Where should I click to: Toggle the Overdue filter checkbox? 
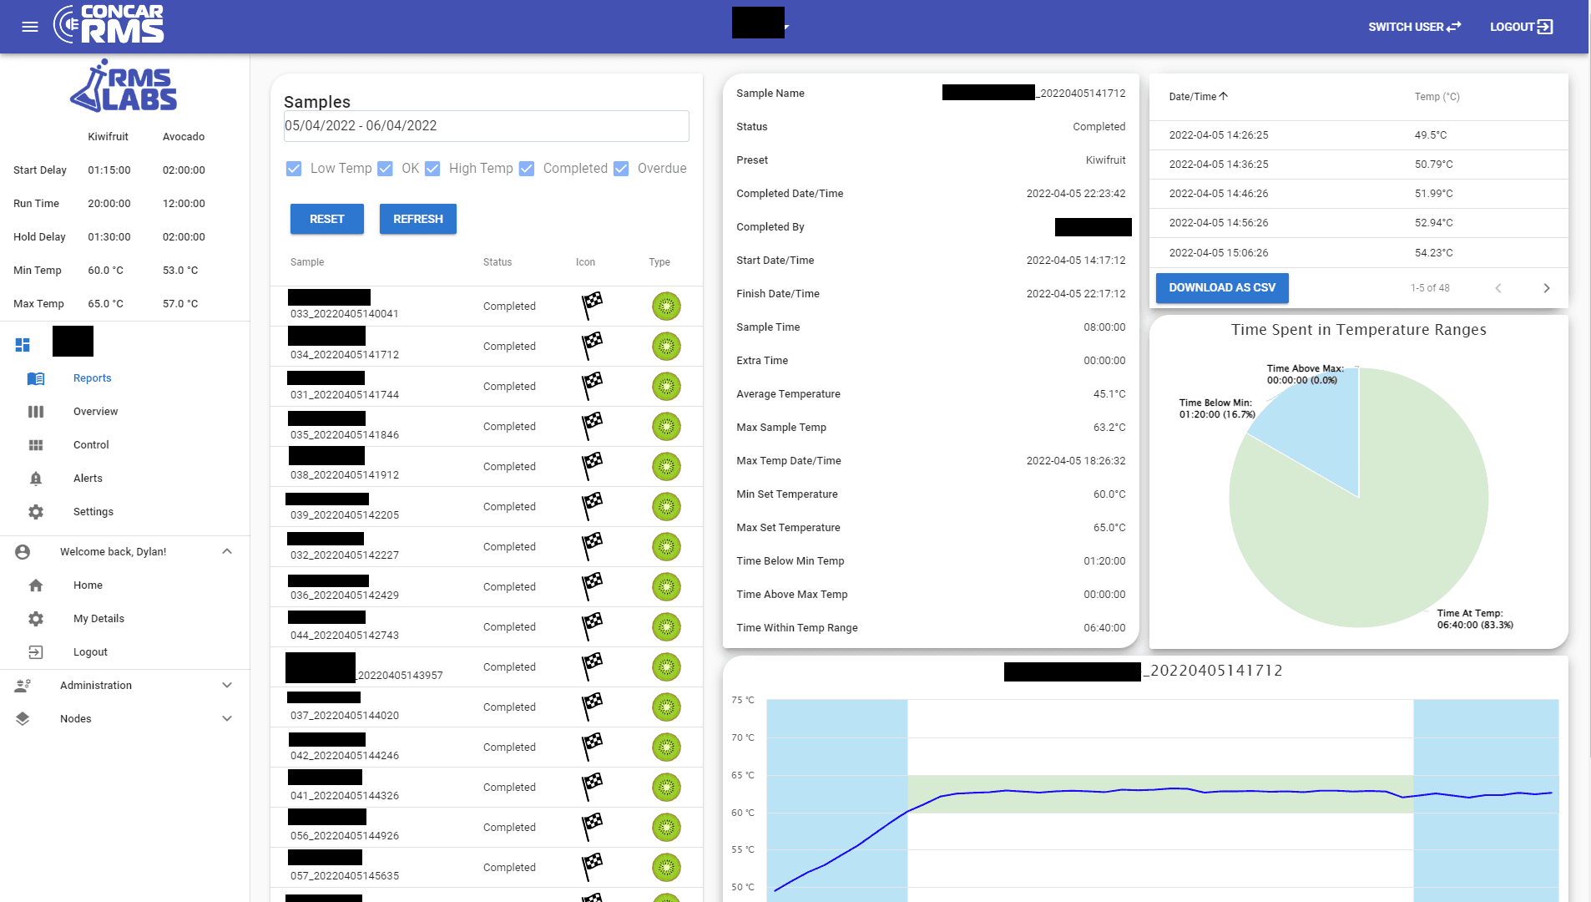point(621,169)
